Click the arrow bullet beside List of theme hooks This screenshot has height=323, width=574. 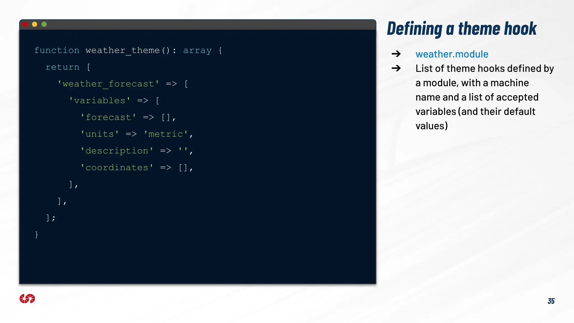click(396, 68)
